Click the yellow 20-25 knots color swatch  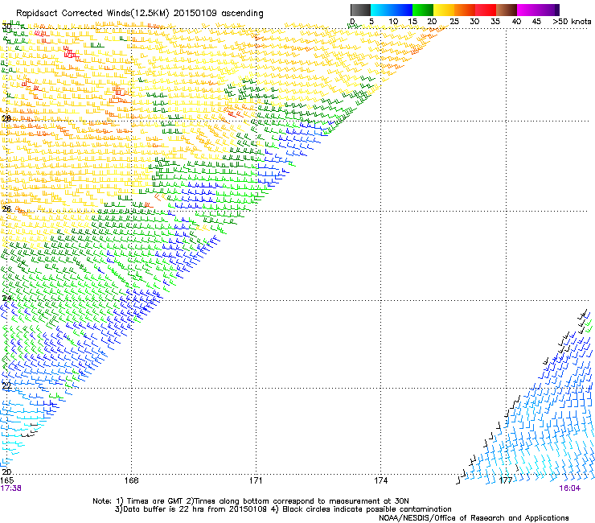click(x=444, y=10)
